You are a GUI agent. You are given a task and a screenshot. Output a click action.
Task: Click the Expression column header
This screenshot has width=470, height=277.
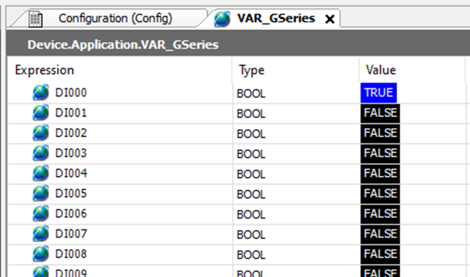pyautogui.click(x=45, y=70)
